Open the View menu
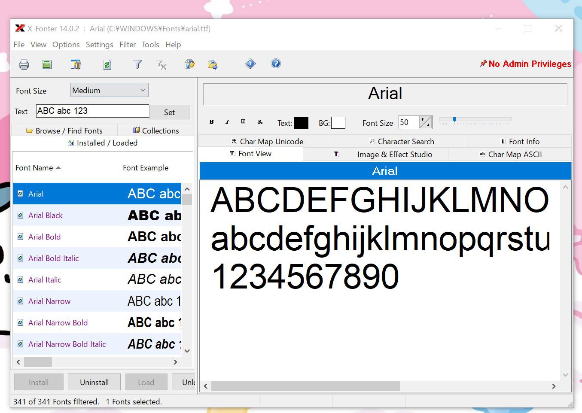Viewport: 582px width, 413px height. point(38,44)
